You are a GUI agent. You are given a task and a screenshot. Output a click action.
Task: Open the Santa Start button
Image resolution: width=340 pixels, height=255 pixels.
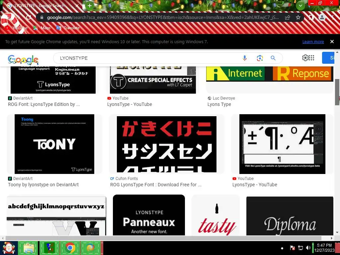(x=9, y=248)
